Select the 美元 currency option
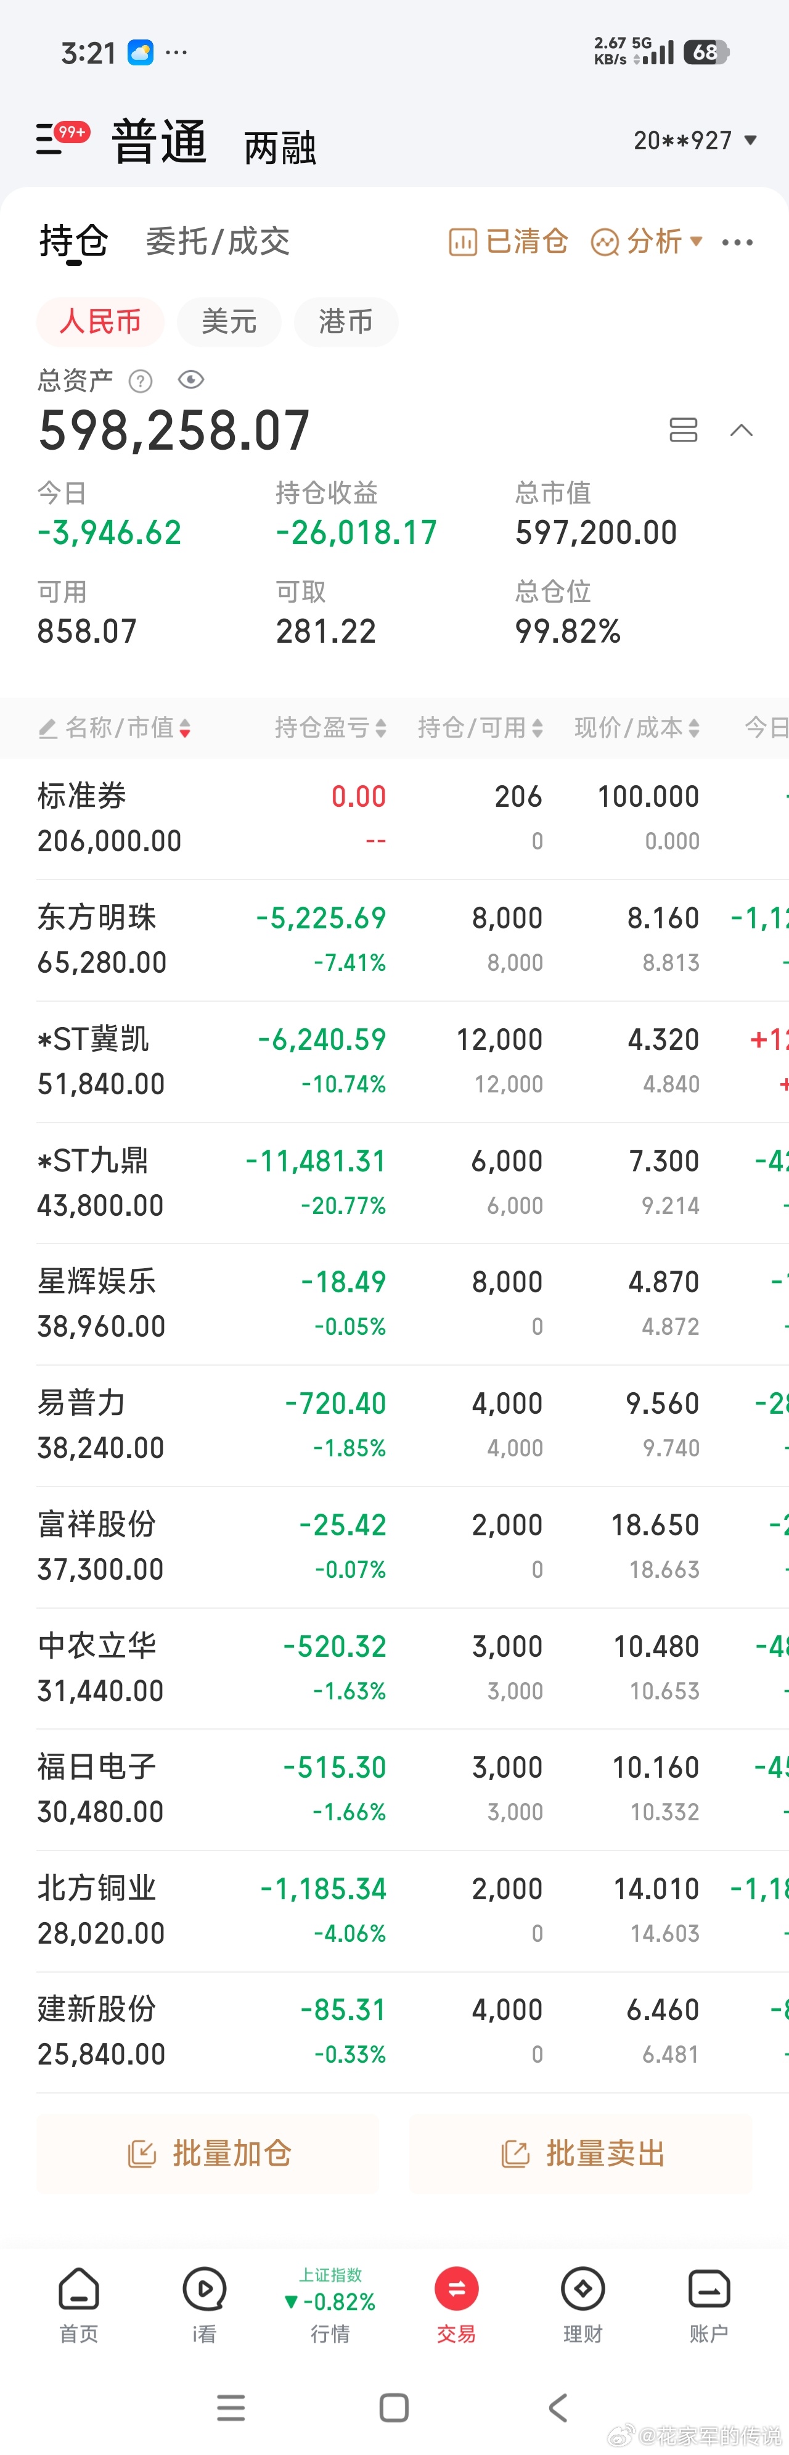The image size is (789, 2455). pos(229,322)
